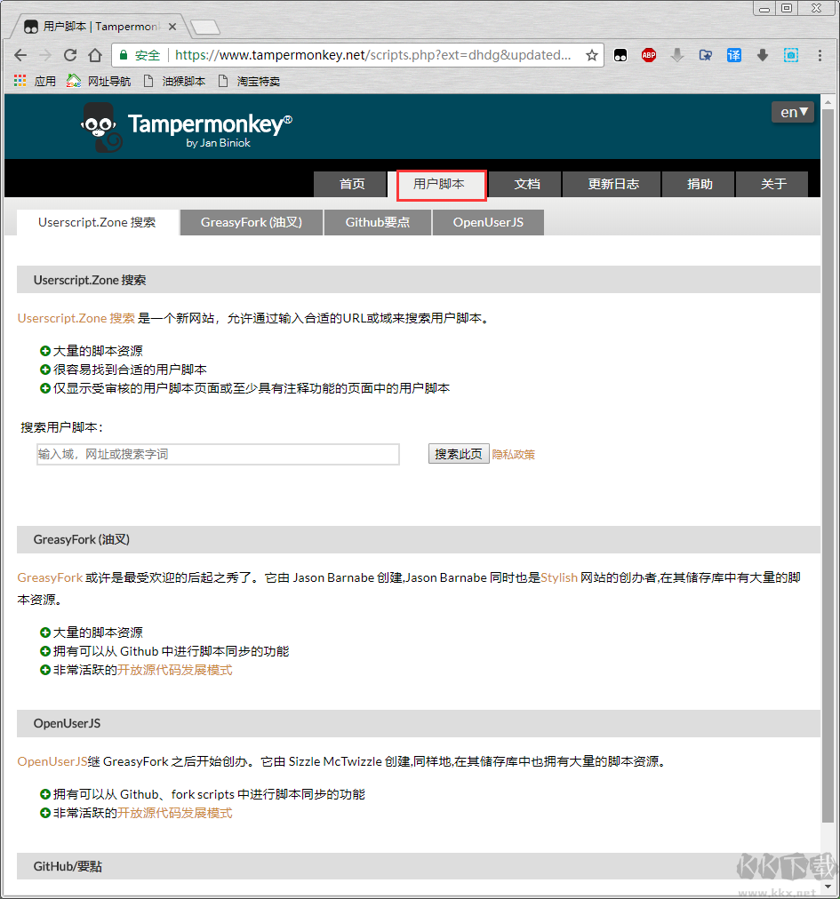Click page scrollbar down arrow
The image size is (840, 899).
coord(828,887)
